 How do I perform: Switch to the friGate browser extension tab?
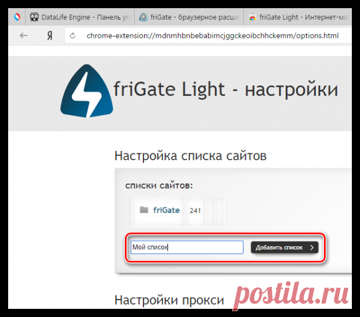click(189, 17)
